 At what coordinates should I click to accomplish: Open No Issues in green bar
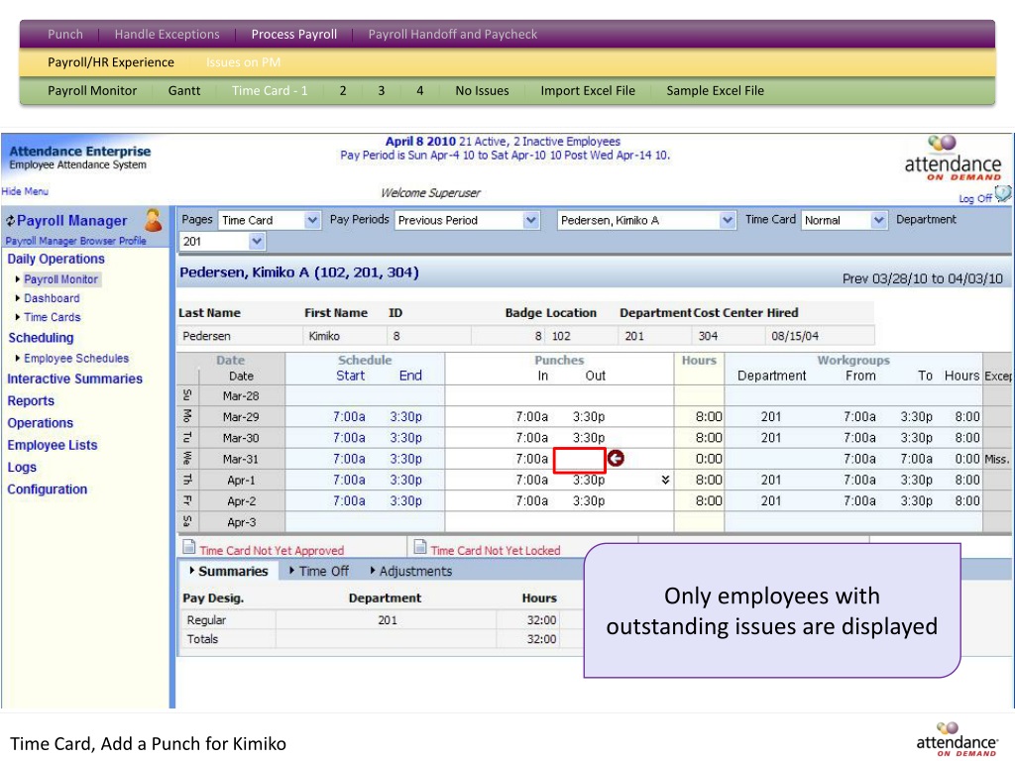[482, 90]
